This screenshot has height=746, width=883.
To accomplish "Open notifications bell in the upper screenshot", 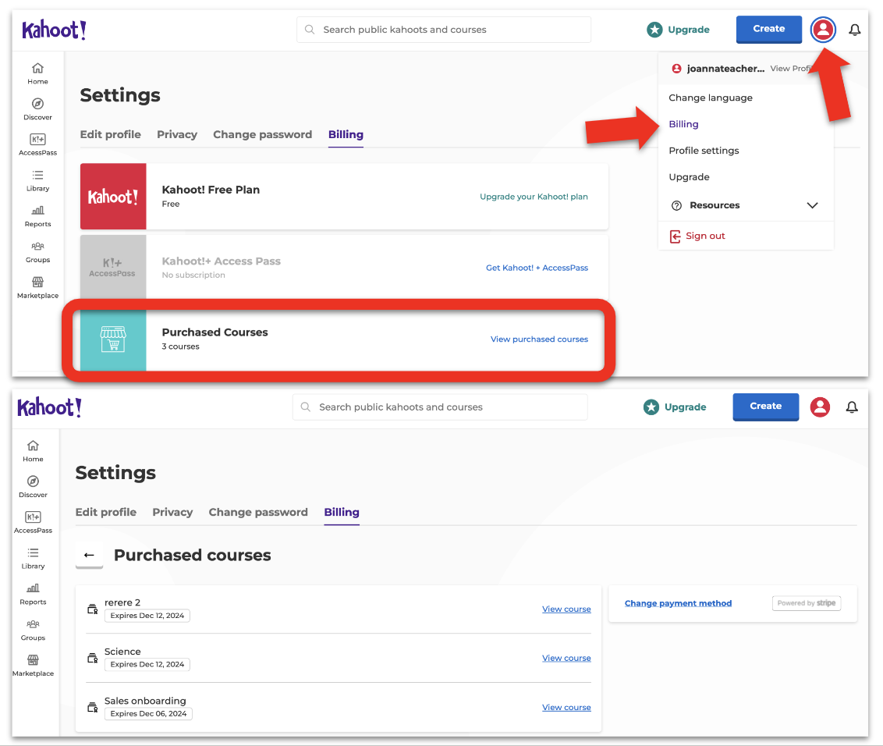I will [855, 30].
